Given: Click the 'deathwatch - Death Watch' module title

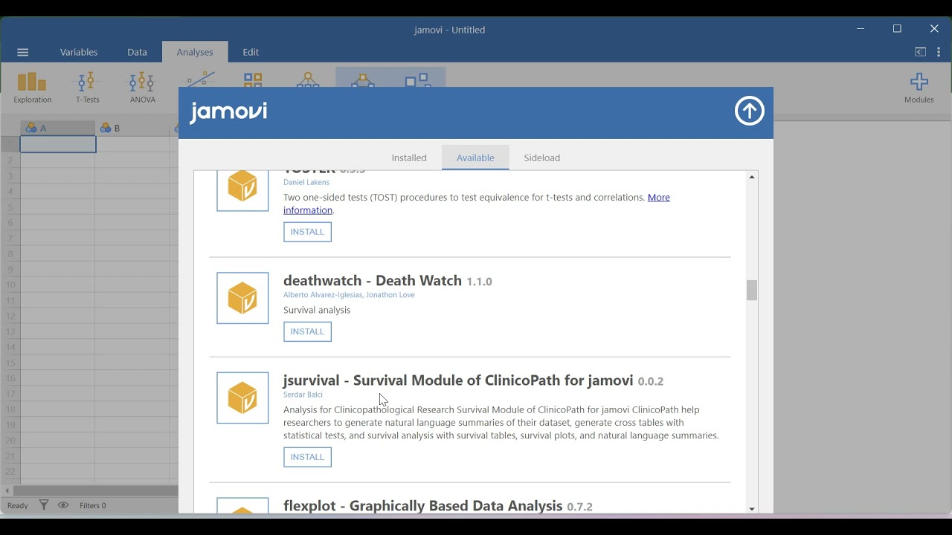Looking at the screenshot, I should (x=373, y=280).
